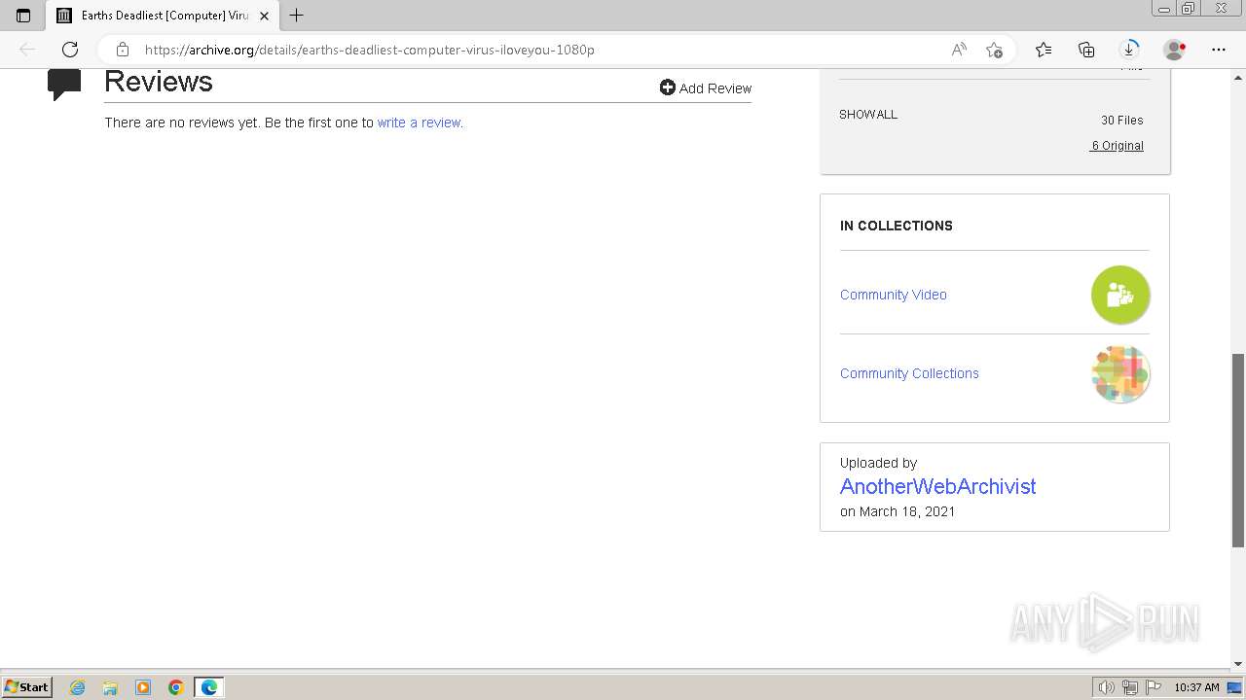The height and width of the screenshot is (700, 1246).
Task: Open the volume tray icon
Action: pos(1107,687)
